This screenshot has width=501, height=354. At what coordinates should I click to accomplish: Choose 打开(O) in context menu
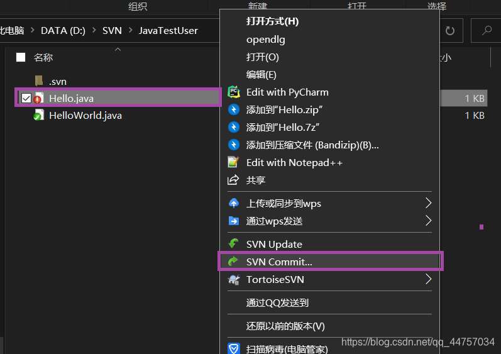pyautogui.click(x=262, y=57)
